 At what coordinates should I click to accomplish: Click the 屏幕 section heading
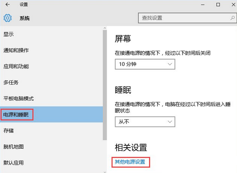pyautogui.click(x=123, y=39)
